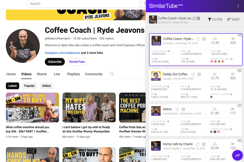Show the ER info icon in itsXris card
This screenshot has width=244, height=162.
point(156,129)
